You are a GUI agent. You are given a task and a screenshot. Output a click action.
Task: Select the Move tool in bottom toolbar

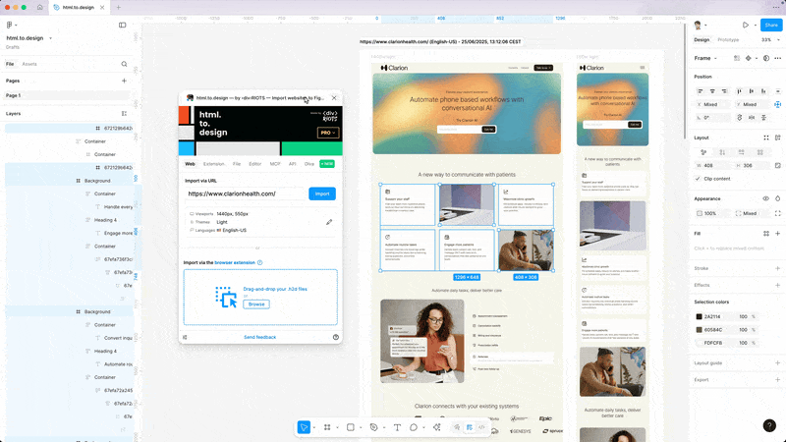pos(304,427)
